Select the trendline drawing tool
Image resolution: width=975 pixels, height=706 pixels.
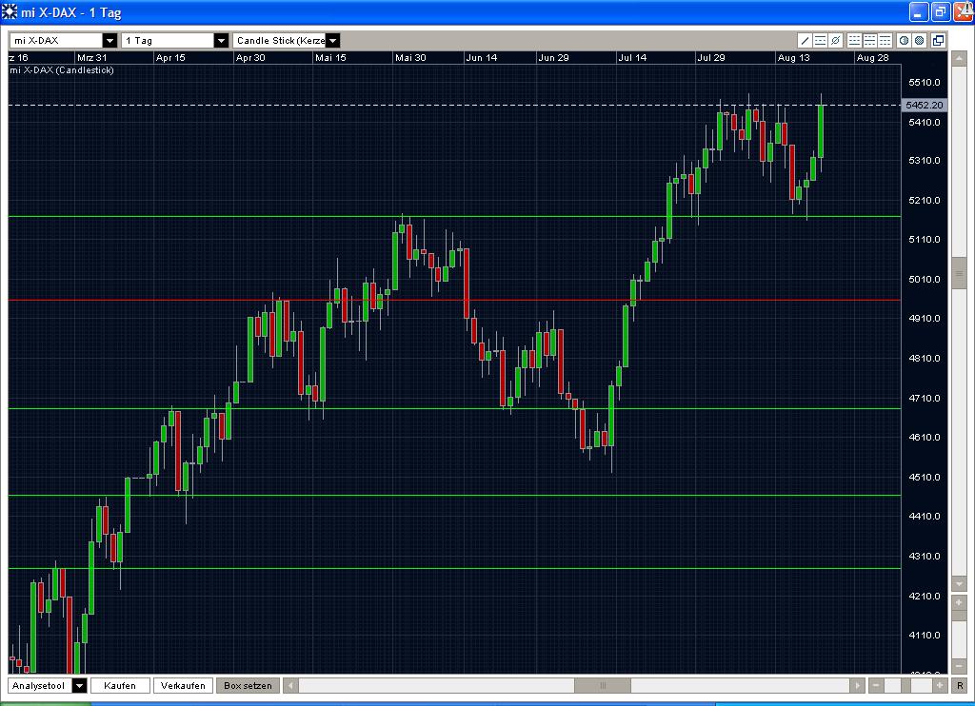[805, 40]
